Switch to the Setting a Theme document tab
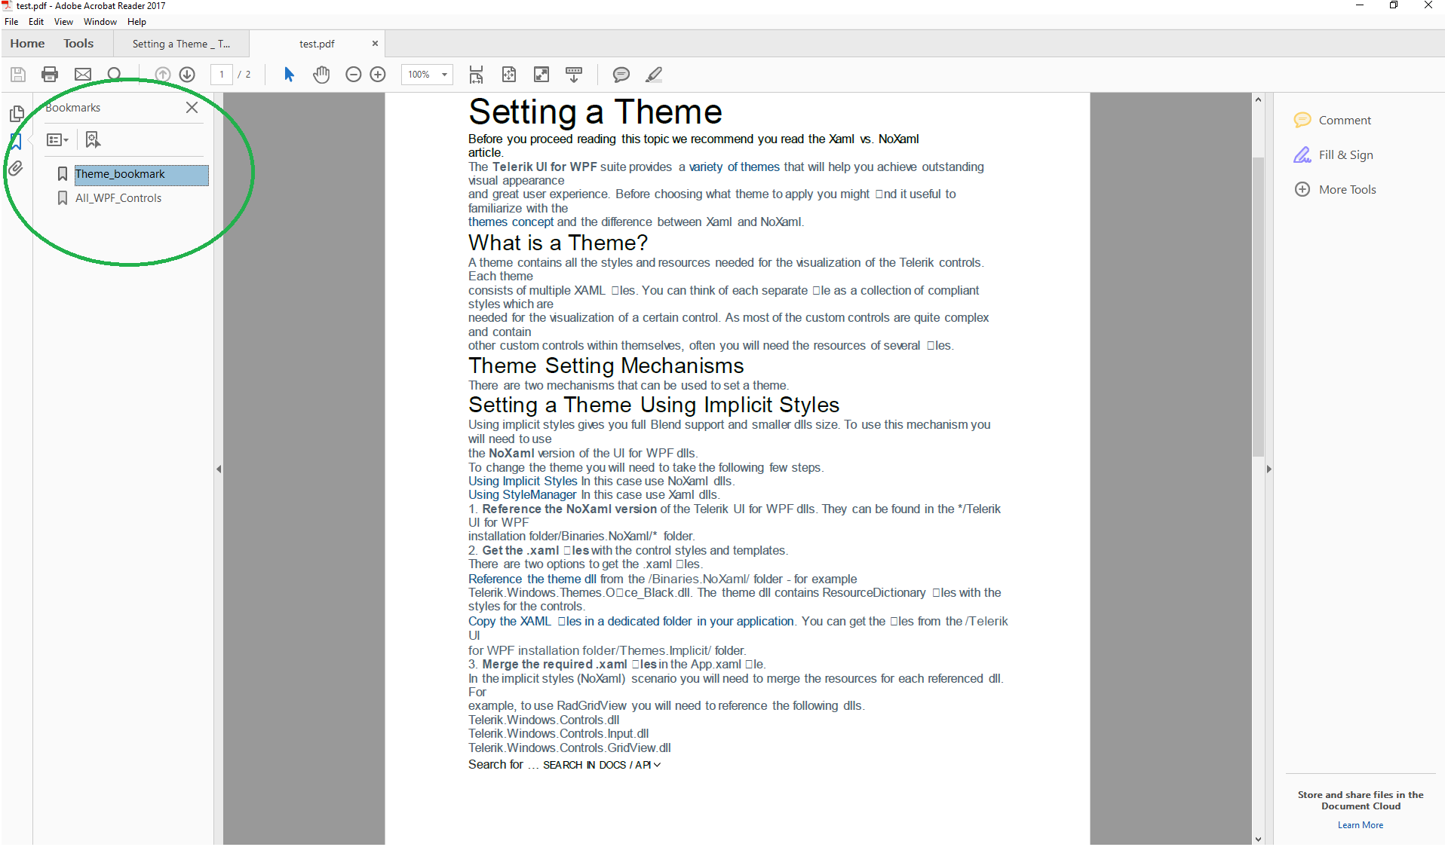Screen dimensions: 1445x847 point(181,44)
